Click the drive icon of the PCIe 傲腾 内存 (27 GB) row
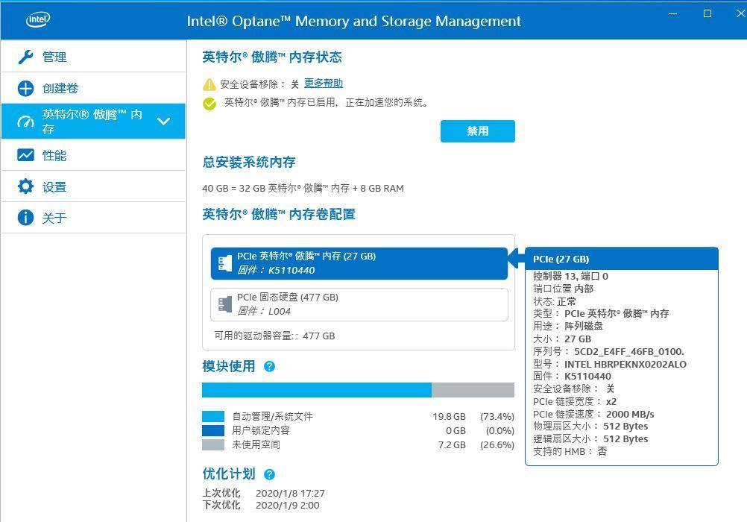The height and width of the screenshot is (522, 747). tap(225, 263)
